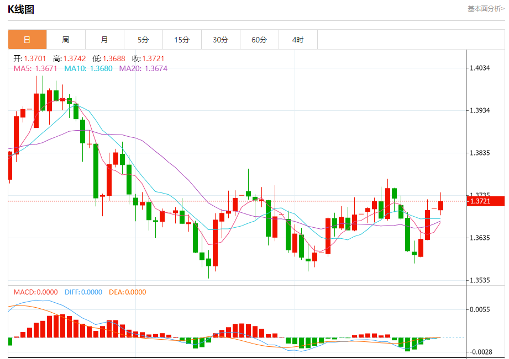Click the 收:1.3721 closing price value

pos(148,58)
